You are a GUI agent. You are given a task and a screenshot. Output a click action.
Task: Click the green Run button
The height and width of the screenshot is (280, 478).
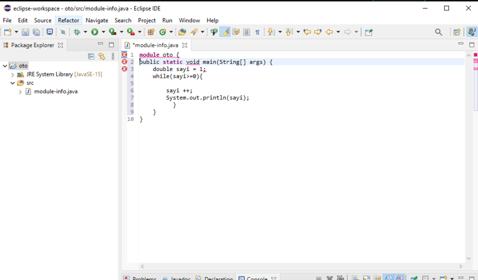click(x=95, y=32)
